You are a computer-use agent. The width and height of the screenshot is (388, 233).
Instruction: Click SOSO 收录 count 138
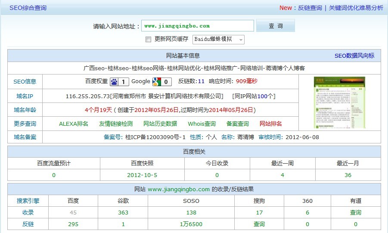pyautogui.click(x=191, y=213)
